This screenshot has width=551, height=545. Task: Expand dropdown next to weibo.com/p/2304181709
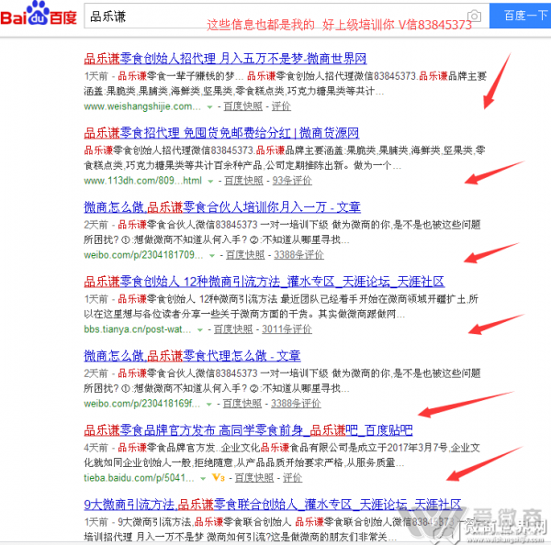tap(212, 256)
